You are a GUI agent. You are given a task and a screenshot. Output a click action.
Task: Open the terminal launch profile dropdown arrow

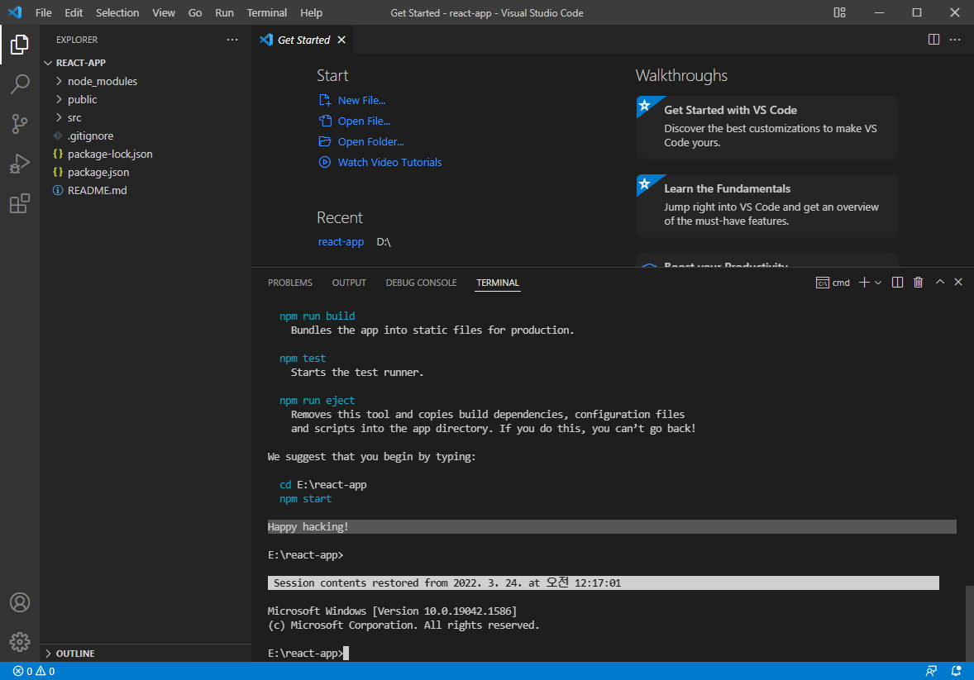point(878,283)
